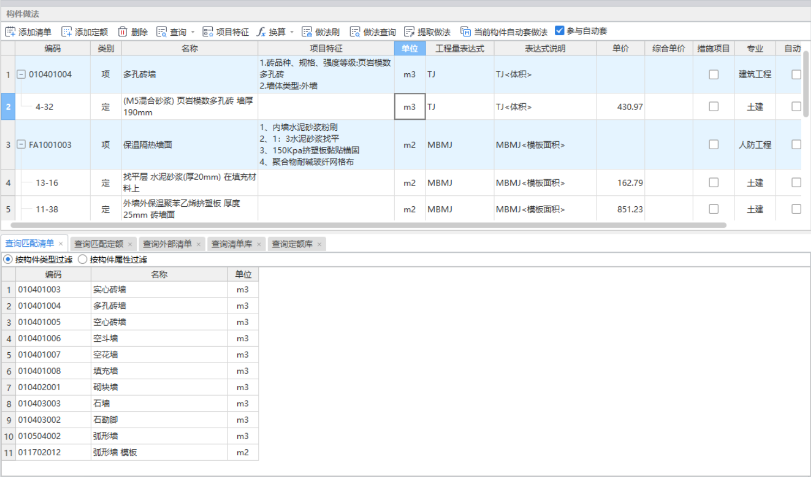Click the horizontal scrollbar of top table

click(x=368, y=225)
